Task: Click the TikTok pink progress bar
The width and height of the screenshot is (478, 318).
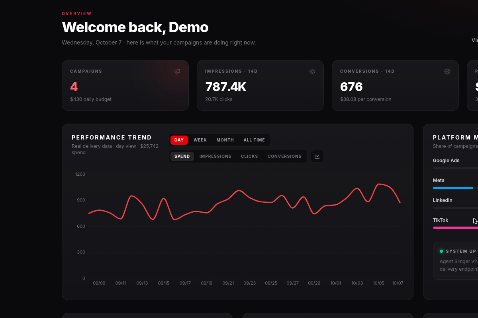Action: click(455, 228)
